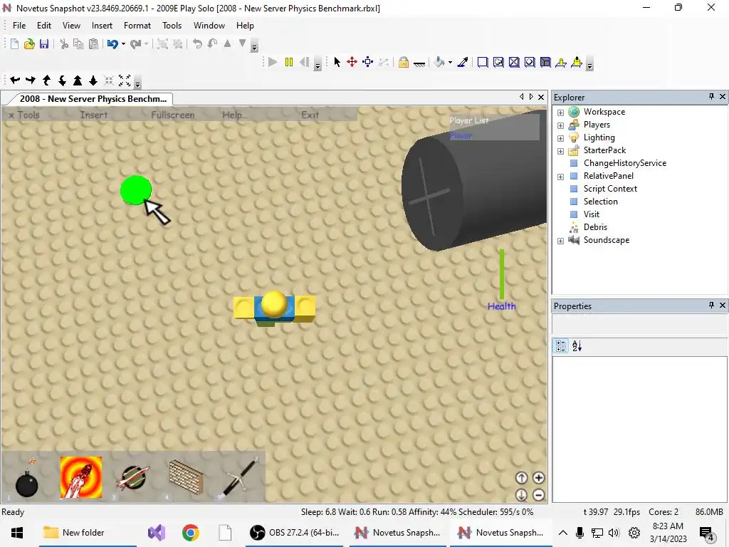Open the View menu
The width and height of the screenshot is (729, 547).
point(71,26)
